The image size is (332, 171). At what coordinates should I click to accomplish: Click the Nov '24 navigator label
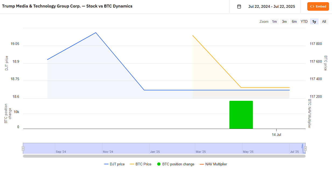[108, 152]
